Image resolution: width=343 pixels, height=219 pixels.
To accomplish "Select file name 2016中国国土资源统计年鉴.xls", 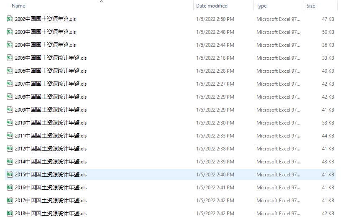I will (x=51, y=187).
